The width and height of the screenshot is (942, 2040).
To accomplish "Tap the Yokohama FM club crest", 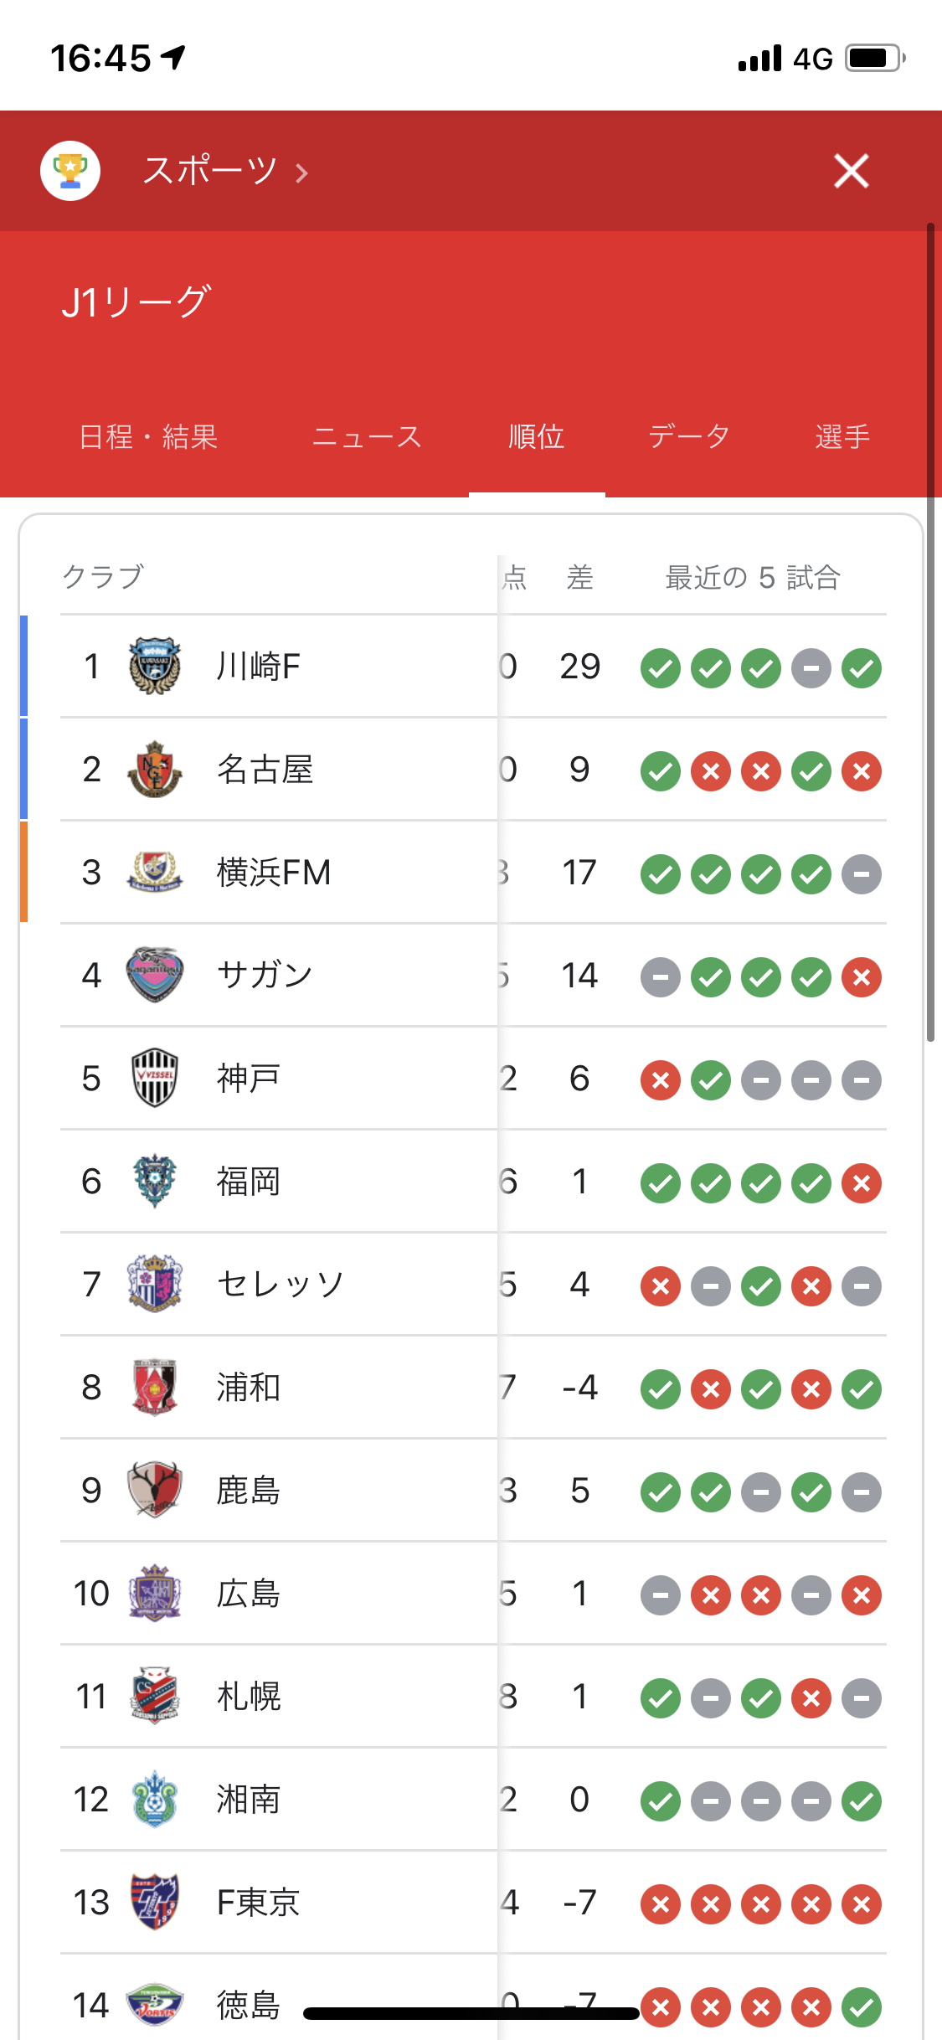I will pos(155,873).
